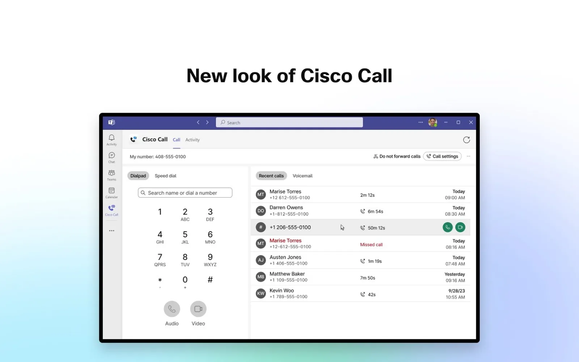Open Call settings

(x=442, y=156)
